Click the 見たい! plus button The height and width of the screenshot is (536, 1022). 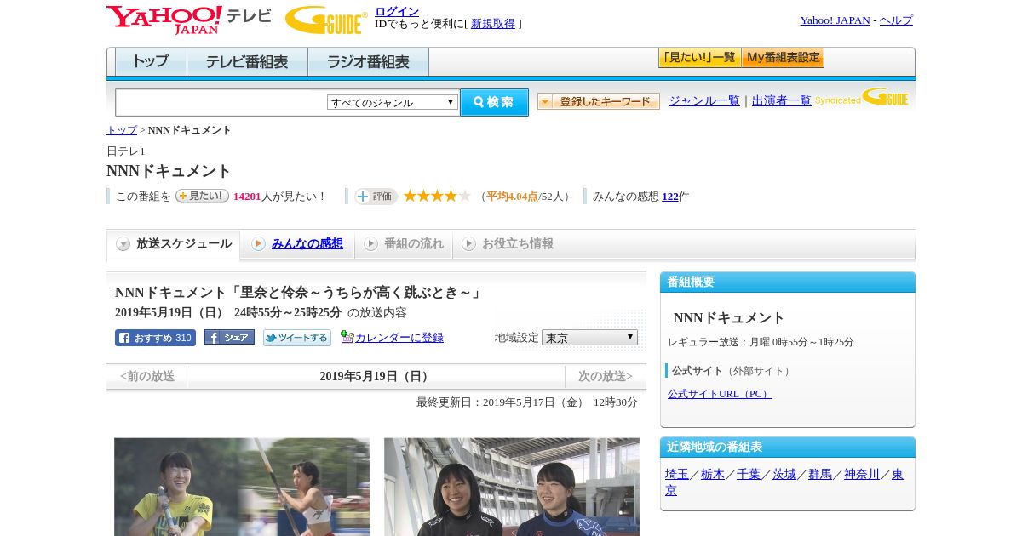pos(202,196)
